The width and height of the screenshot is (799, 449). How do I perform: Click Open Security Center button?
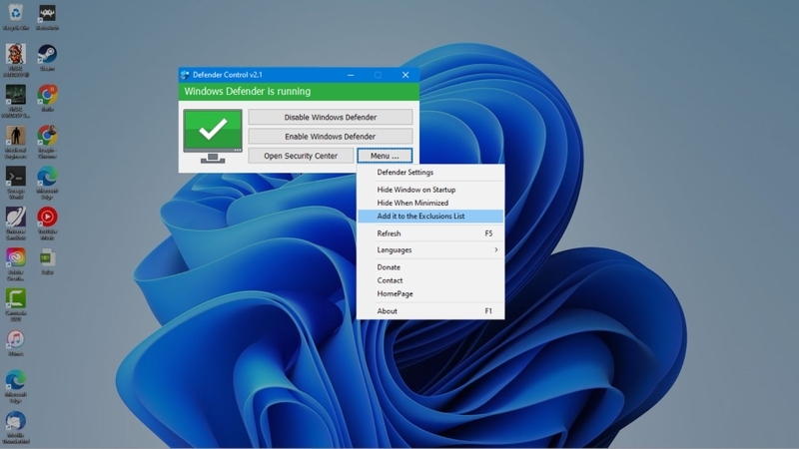coord(301,156)
